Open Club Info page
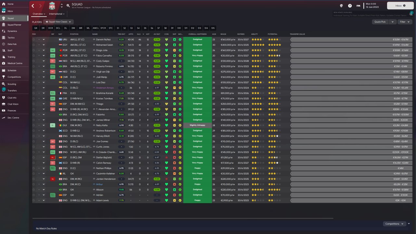416x234 pixels. (x=12, y=97)
